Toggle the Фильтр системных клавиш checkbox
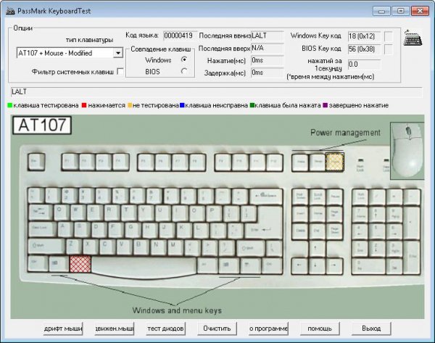 point(120,72)
